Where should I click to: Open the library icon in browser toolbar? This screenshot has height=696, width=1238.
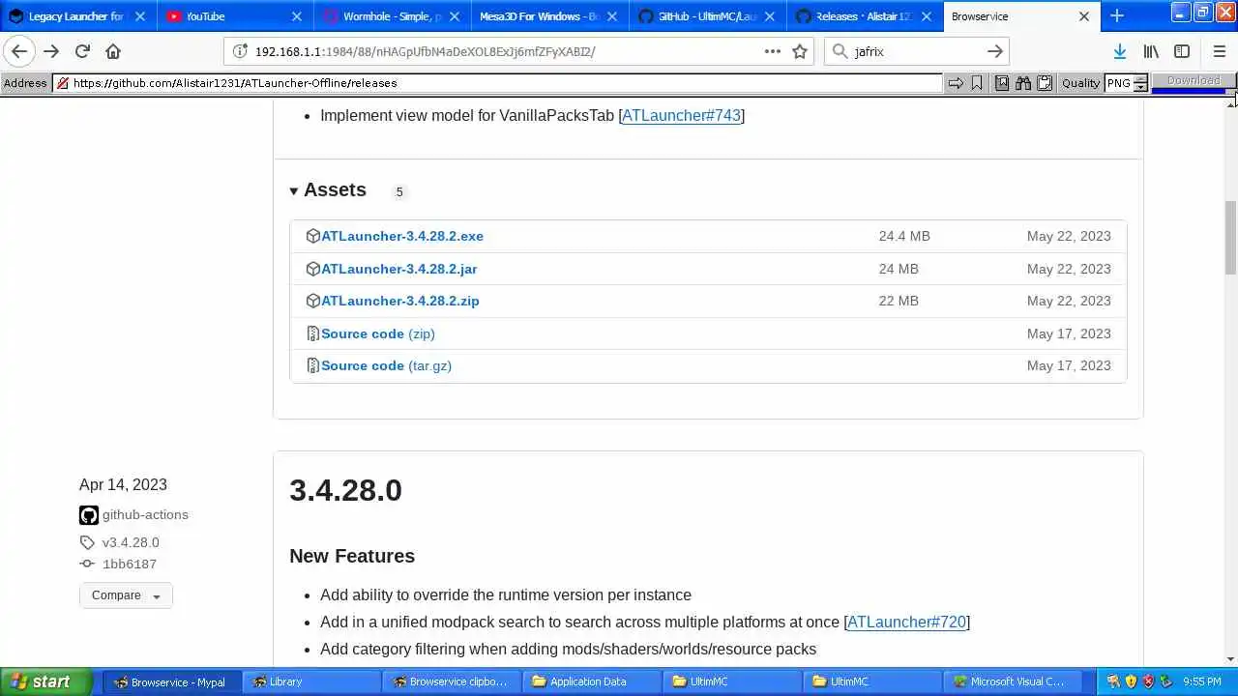pyautogui.click(x=1151, y=51)
